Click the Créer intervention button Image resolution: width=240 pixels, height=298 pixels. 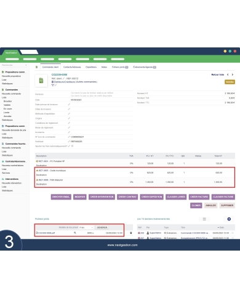tap(102, 197)
